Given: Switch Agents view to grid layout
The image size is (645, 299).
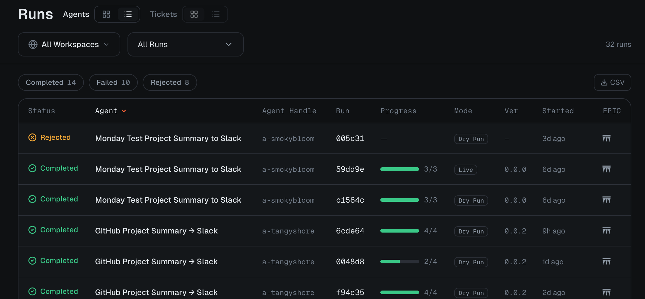Looking at the screenshot, I should pyautogui.click(x=106, y=14).
